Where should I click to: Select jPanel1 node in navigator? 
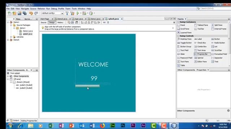tap(23, 82)
